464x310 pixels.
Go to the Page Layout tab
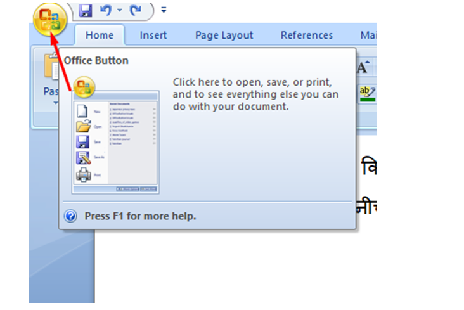(x=224, y=36)
